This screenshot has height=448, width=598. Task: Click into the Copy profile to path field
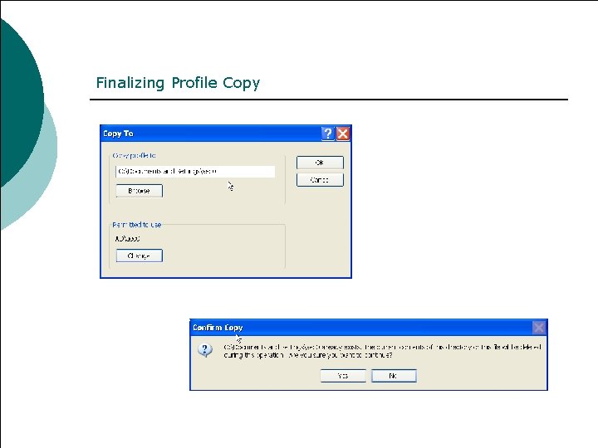tap(195, 172)
